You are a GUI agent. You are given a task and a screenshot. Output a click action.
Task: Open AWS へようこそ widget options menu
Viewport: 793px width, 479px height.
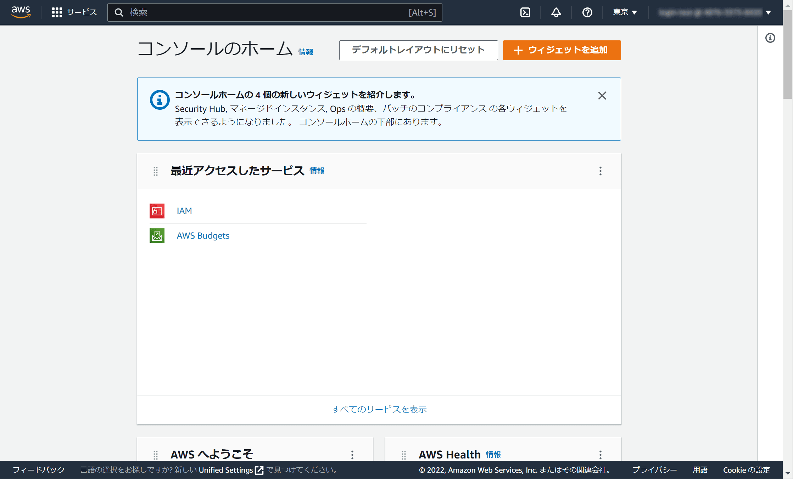(352, 455)
